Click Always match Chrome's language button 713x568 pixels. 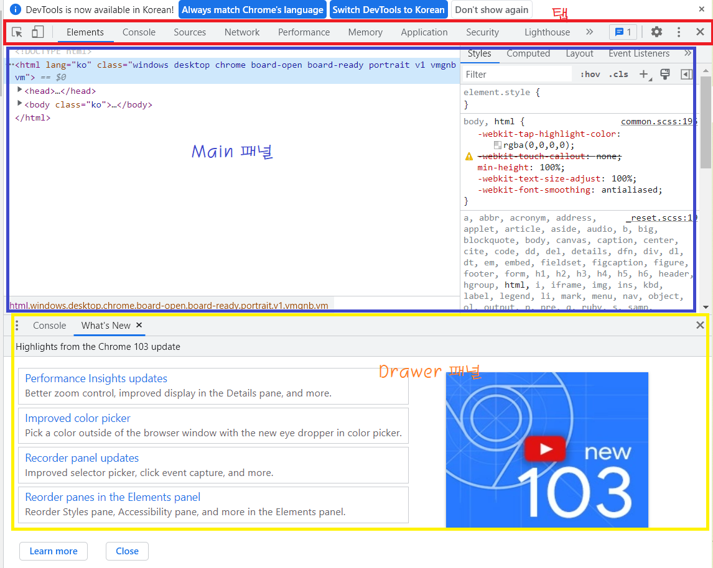[253, 9]
